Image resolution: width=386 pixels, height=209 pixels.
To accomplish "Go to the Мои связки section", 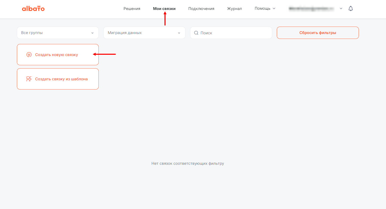I will [x=164, y=9].
